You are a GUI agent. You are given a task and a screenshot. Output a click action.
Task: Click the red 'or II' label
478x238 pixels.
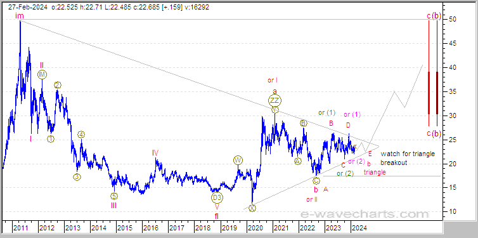(312, 200)
